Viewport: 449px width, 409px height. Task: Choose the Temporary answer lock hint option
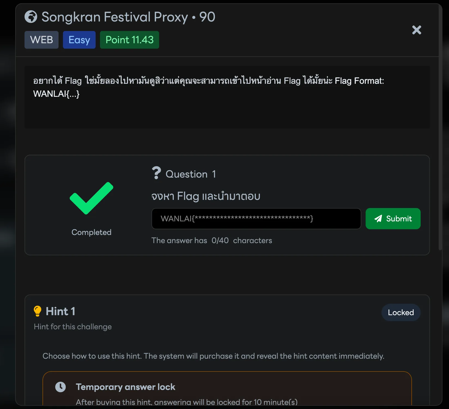(227, 389)
